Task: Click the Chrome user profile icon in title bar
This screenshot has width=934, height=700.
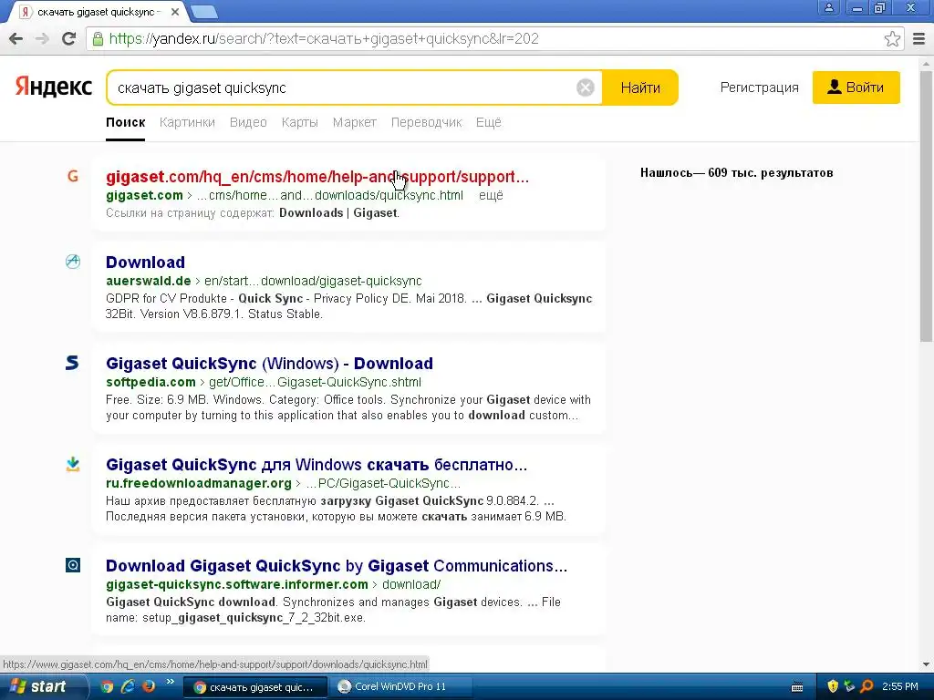Action: [x=828, y=7]
